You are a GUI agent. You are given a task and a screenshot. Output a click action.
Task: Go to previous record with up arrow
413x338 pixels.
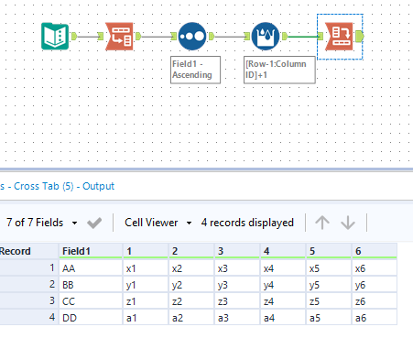(x=322, y=223)
